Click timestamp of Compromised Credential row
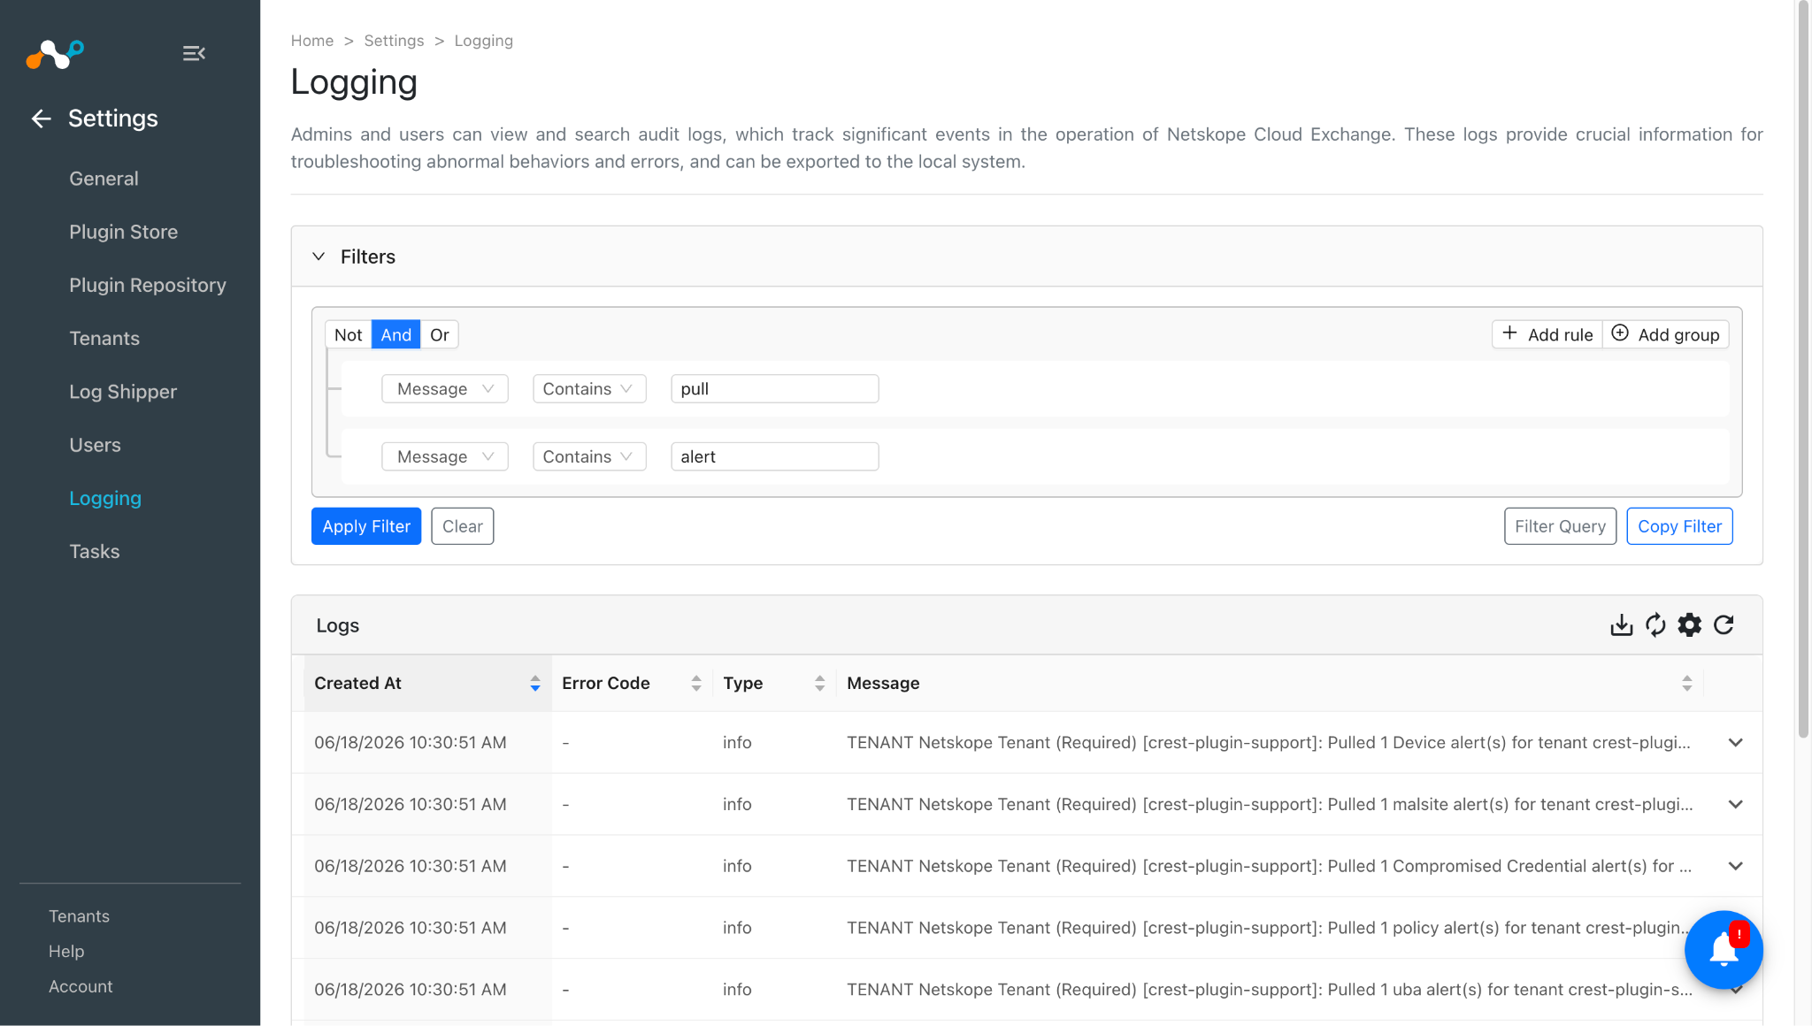The height and width of the screenshot is (1026, 1812). (411, 867)
